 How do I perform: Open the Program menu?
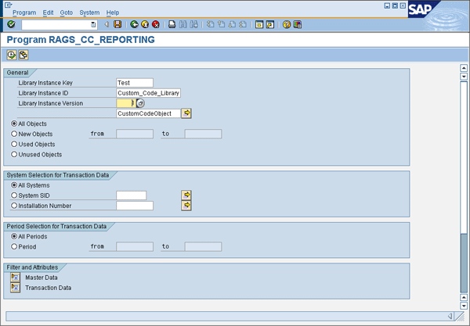[x=24, y=13]
